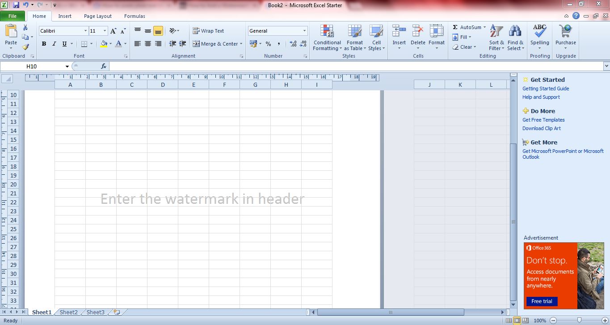Screen dimensions: 610x325
Task: Click the Percent Style icon
Action: [x=268, y=44]
